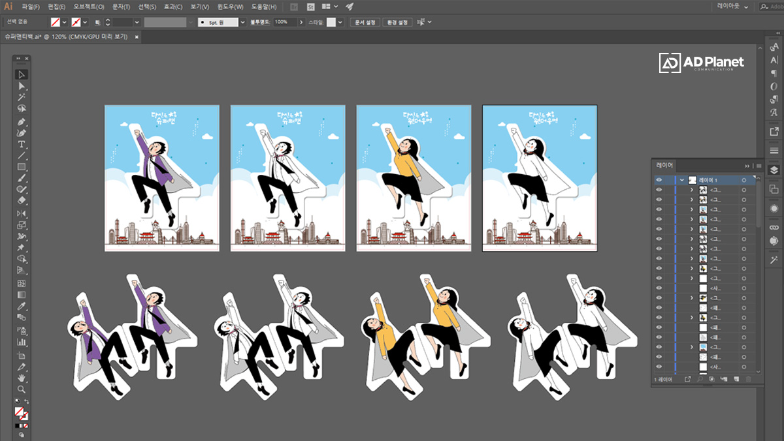Hide the first sublayer under 레이어 1
The image size is (784, 441).
tap(659, 190)
